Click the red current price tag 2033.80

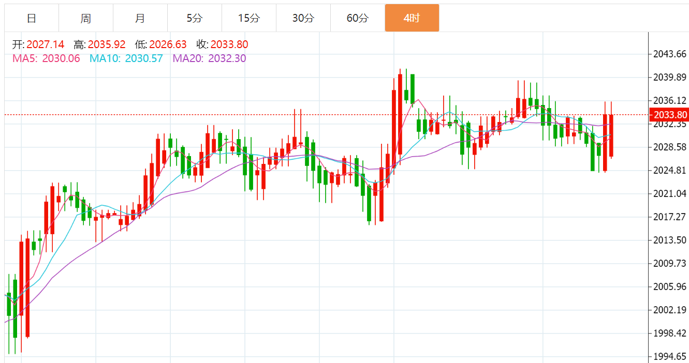[x=670, y=115]
